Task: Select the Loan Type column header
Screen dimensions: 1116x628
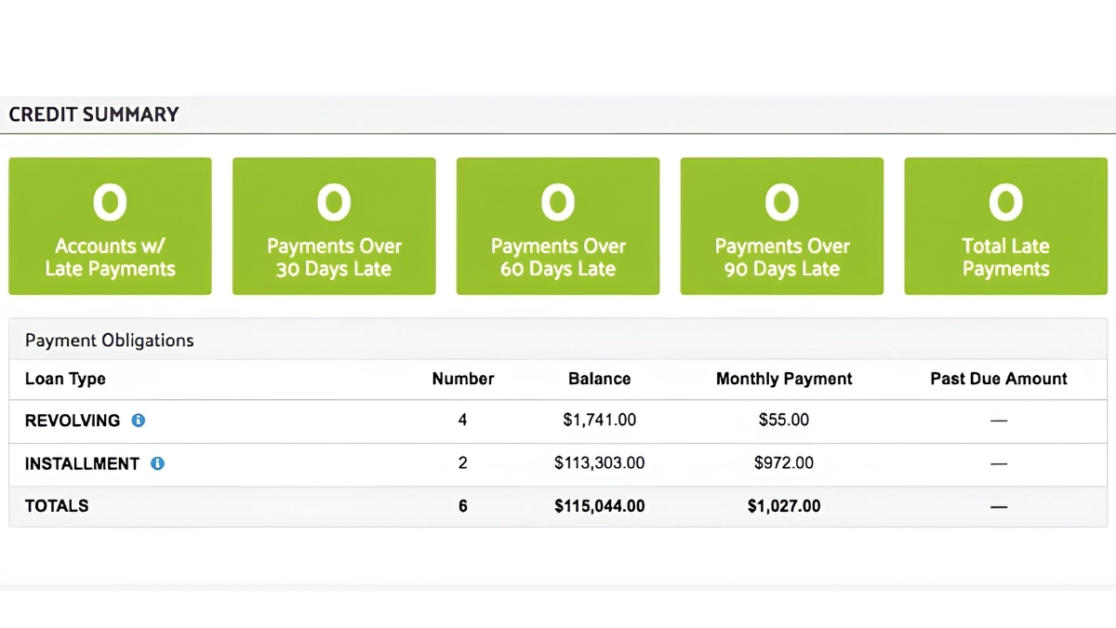Action: [x=65, y=379]
